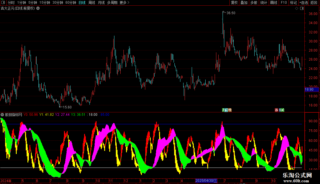Image resolution: width=320 pixels, height=184 pixels.
Task: Click the 15.60 low price label
Action: 67,107
